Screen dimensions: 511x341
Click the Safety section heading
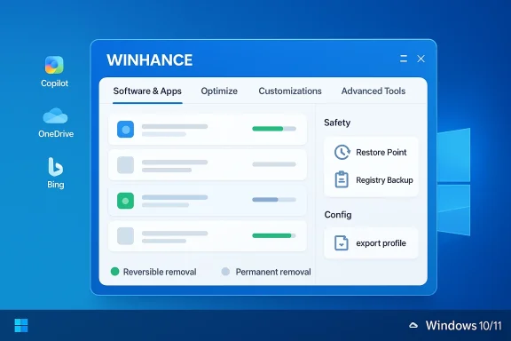(337, 123)
